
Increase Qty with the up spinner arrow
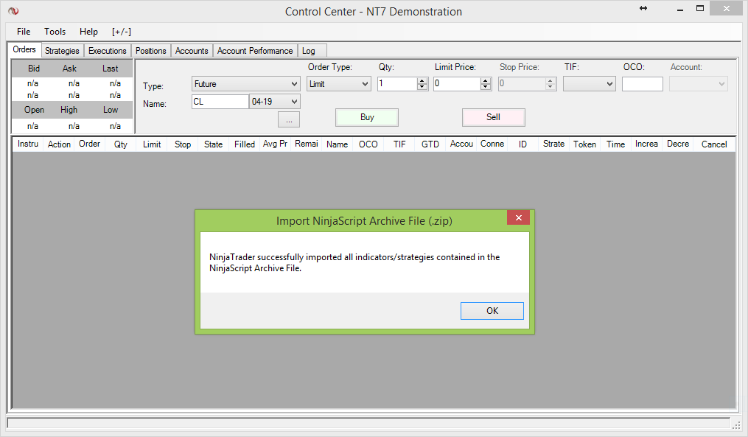point(422,80)
